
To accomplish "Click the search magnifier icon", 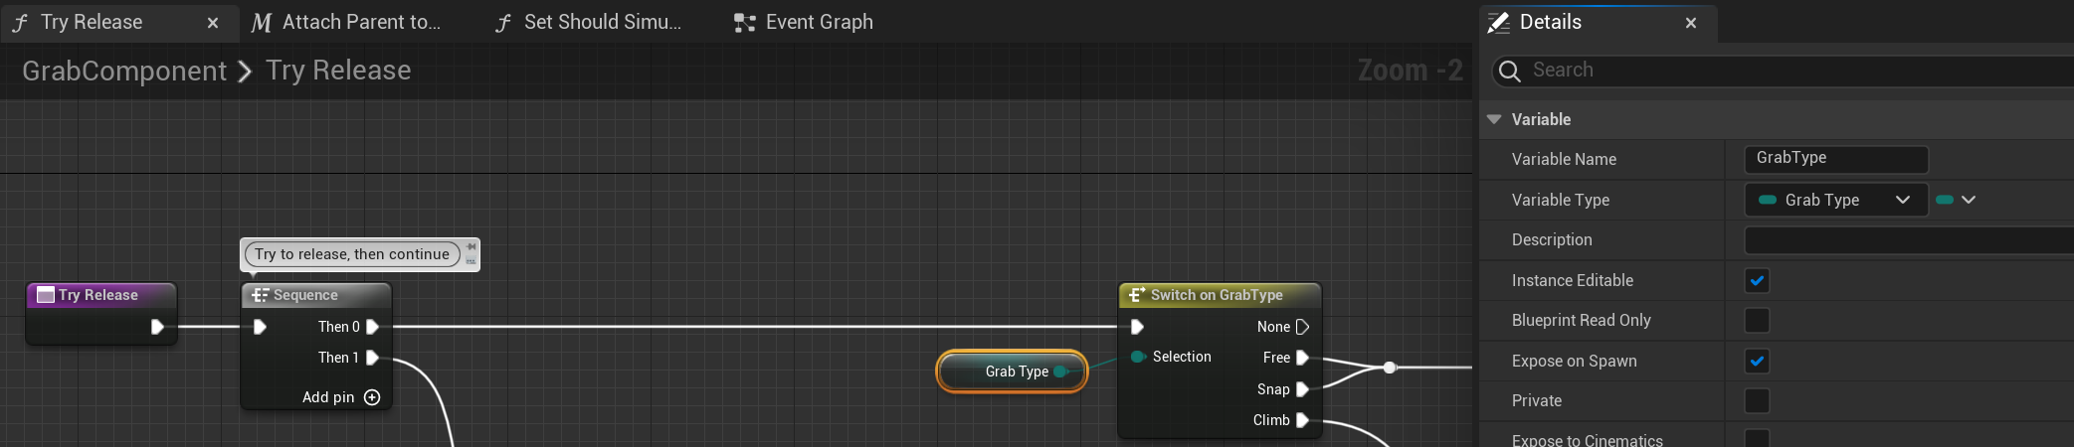I will (x=1509, y=71).
